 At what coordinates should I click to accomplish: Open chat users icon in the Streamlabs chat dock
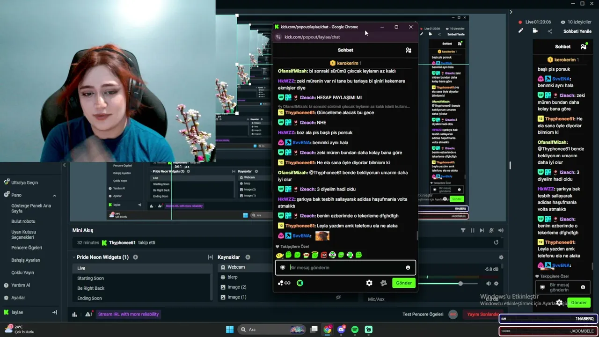(x=584, y=46)
